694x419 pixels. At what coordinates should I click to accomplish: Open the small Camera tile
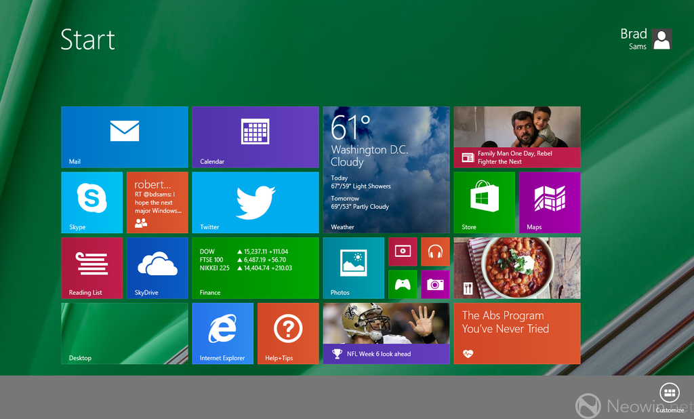coord(435,284)
